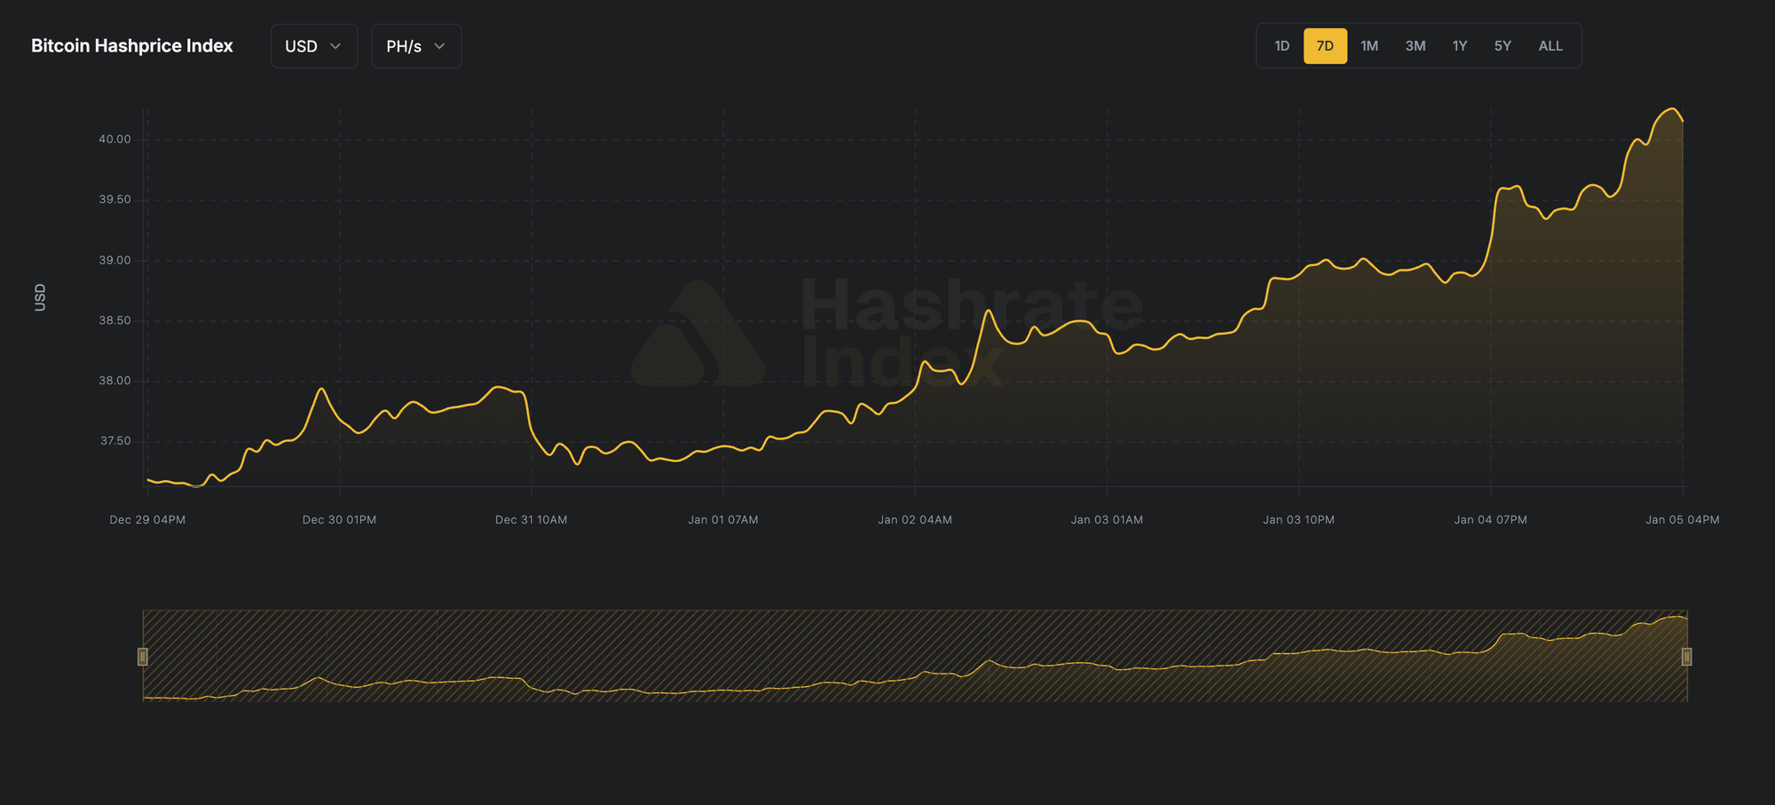Open the PH/s unit dropdown
This screenshot has width=1775, height=805.
[x=415, y=45]
